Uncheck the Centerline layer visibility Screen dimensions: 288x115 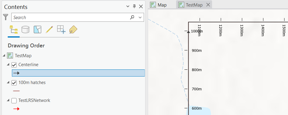[x=14, y=65]
